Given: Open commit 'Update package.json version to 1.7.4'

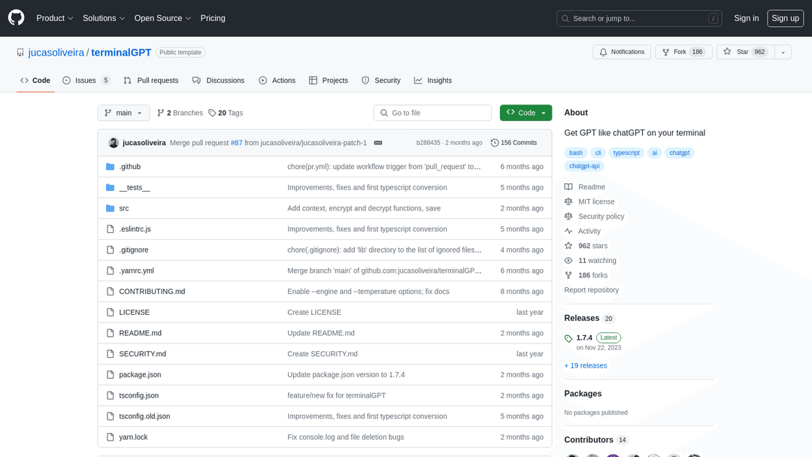Looking at the screenshot, I should point(346,375).
